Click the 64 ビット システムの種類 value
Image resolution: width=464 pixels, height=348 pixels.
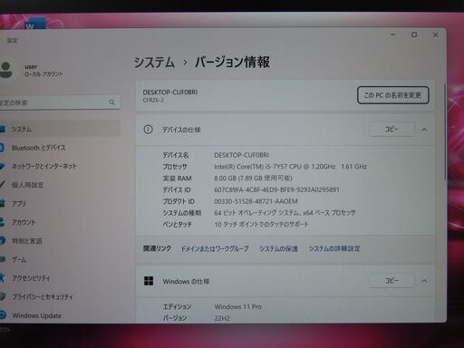tap(285, 213)
